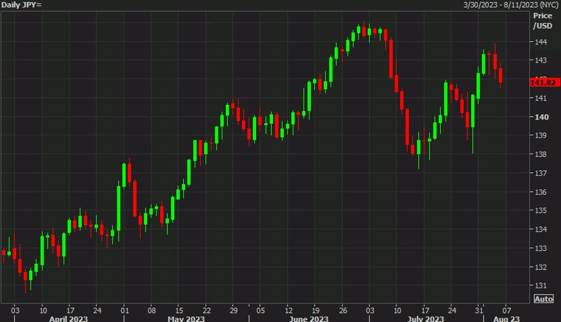Select the June 2023 month label

(x=310, y=318)
